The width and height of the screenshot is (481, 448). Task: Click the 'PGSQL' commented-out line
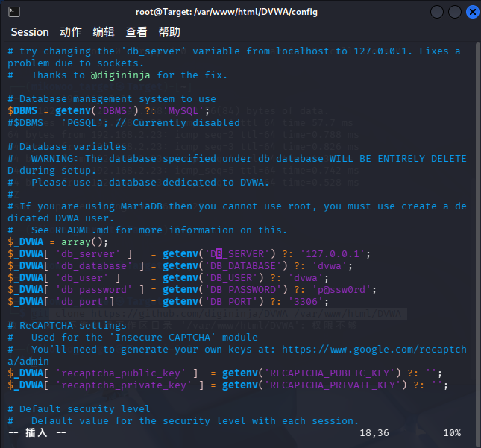click(124, 123)
